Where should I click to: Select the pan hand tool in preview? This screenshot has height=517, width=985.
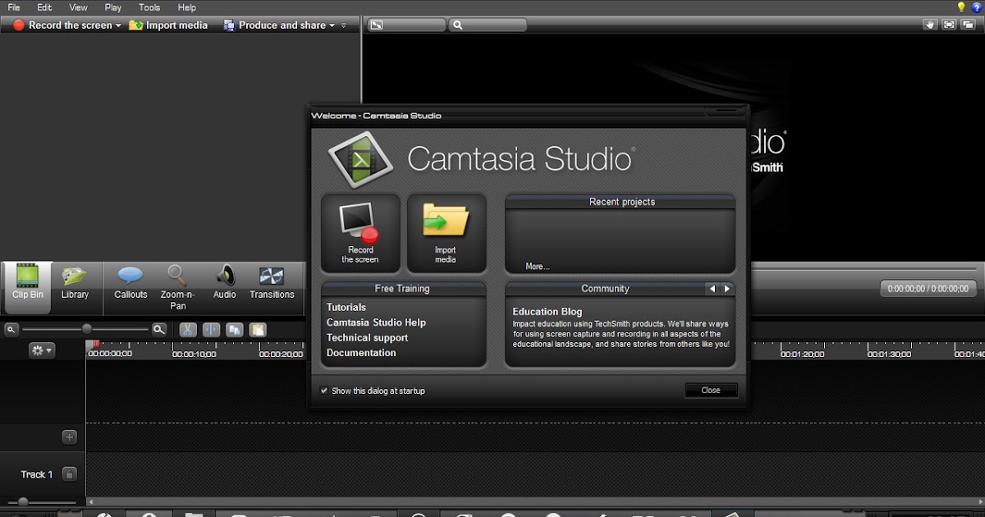[x=930, y=25]
